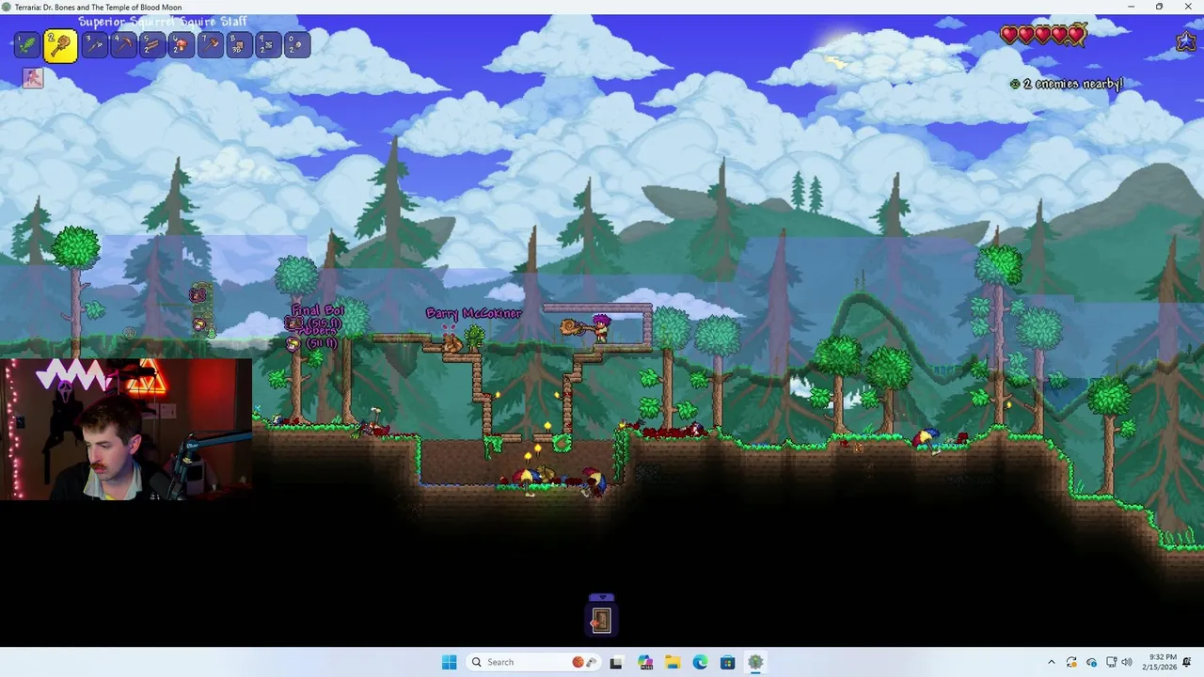Click the favorite star icon at the top right
Screen dimensions: 1204x677
coord(1185,41)
